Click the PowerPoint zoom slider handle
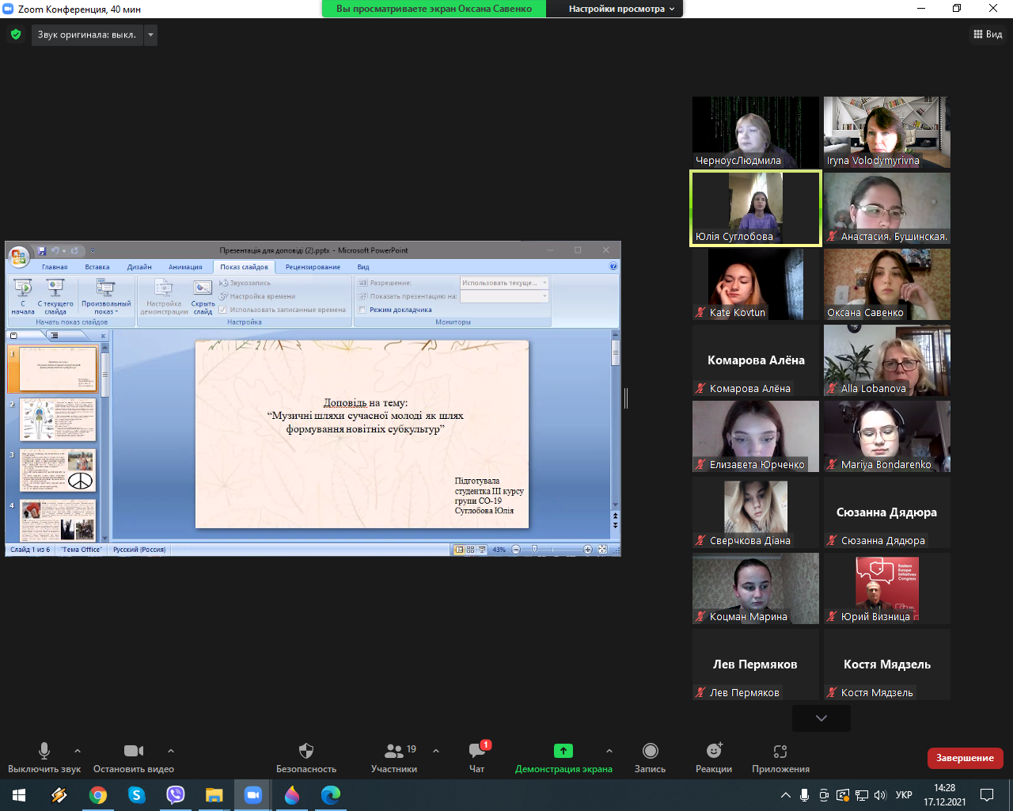This screenshot has width=1013, height=811. (535, 549)
